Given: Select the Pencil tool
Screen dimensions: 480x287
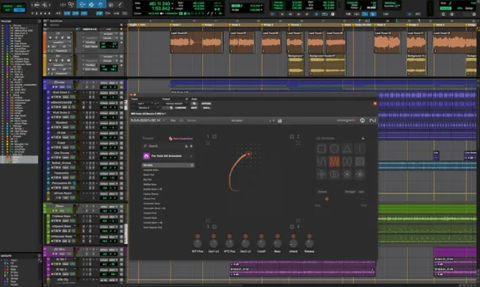Looking at the screenshot, I should [120, 5].
